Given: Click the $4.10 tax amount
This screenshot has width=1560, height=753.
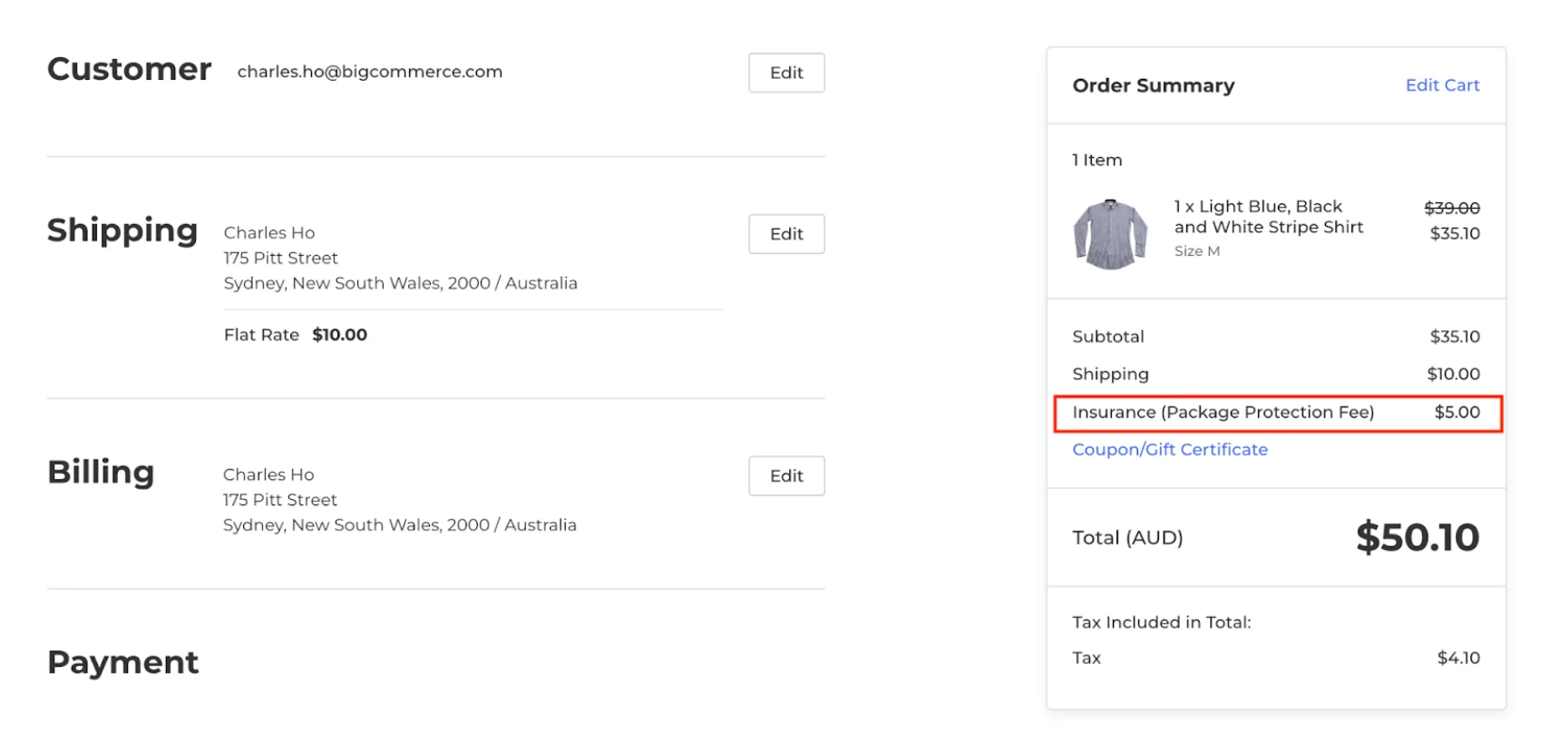Looking at the screenshot, I should pos(1458,658).
